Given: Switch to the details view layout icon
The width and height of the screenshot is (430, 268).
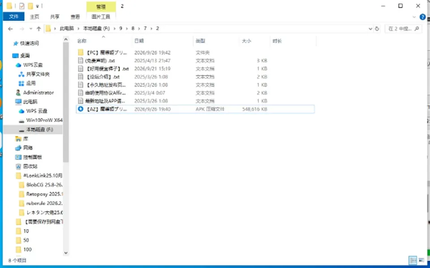Looking at the screenshot, I should pyautogui.click(x=413, y=260).
